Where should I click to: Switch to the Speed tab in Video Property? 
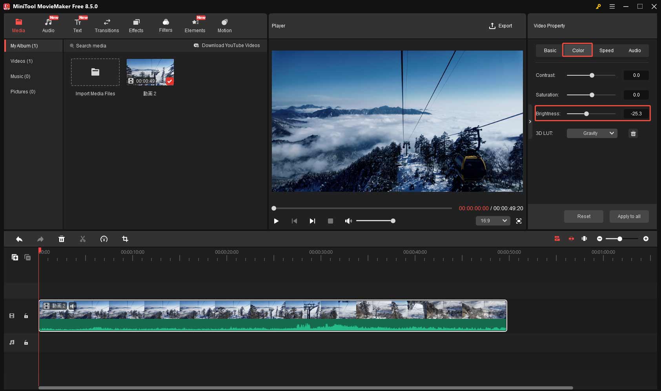(x=606, y=50)
